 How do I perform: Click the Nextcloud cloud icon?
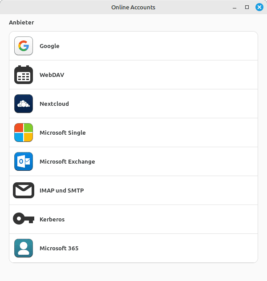tap(24, 104)
